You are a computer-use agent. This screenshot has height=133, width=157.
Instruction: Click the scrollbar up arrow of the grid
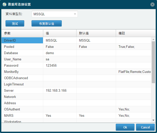(x=153, y=39)
